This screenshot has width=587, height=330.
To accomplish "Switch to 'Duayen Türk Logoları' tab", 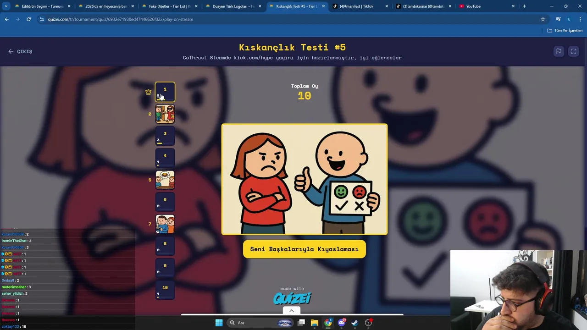I will pos(233,6).
